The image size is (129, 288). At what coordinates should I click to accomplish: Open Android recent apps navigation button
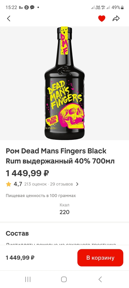28,279
